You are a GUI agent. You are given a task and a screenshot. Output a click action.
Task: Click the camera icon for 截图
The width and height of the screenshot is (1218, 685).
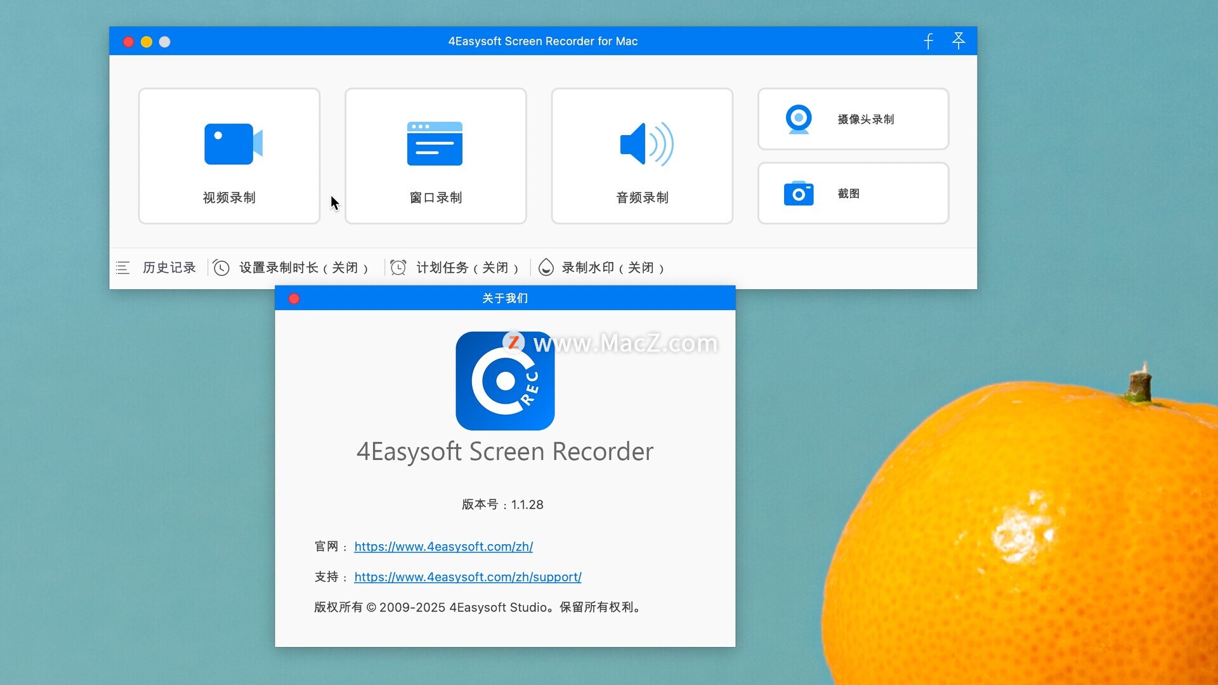tap(799, 193)
